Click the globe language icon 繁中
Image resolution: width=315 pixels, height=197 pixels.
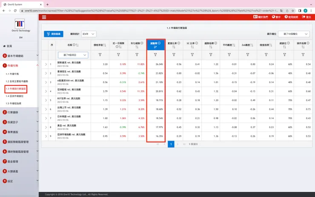pos(273,17)
